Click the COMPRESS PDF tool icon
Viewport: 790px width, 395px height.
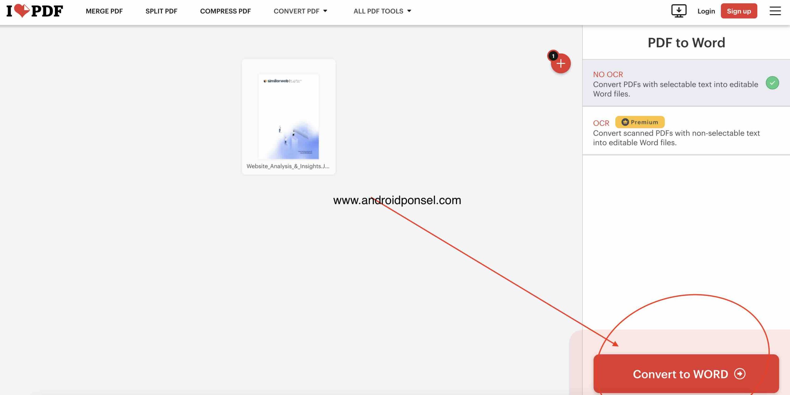(225, 11)
